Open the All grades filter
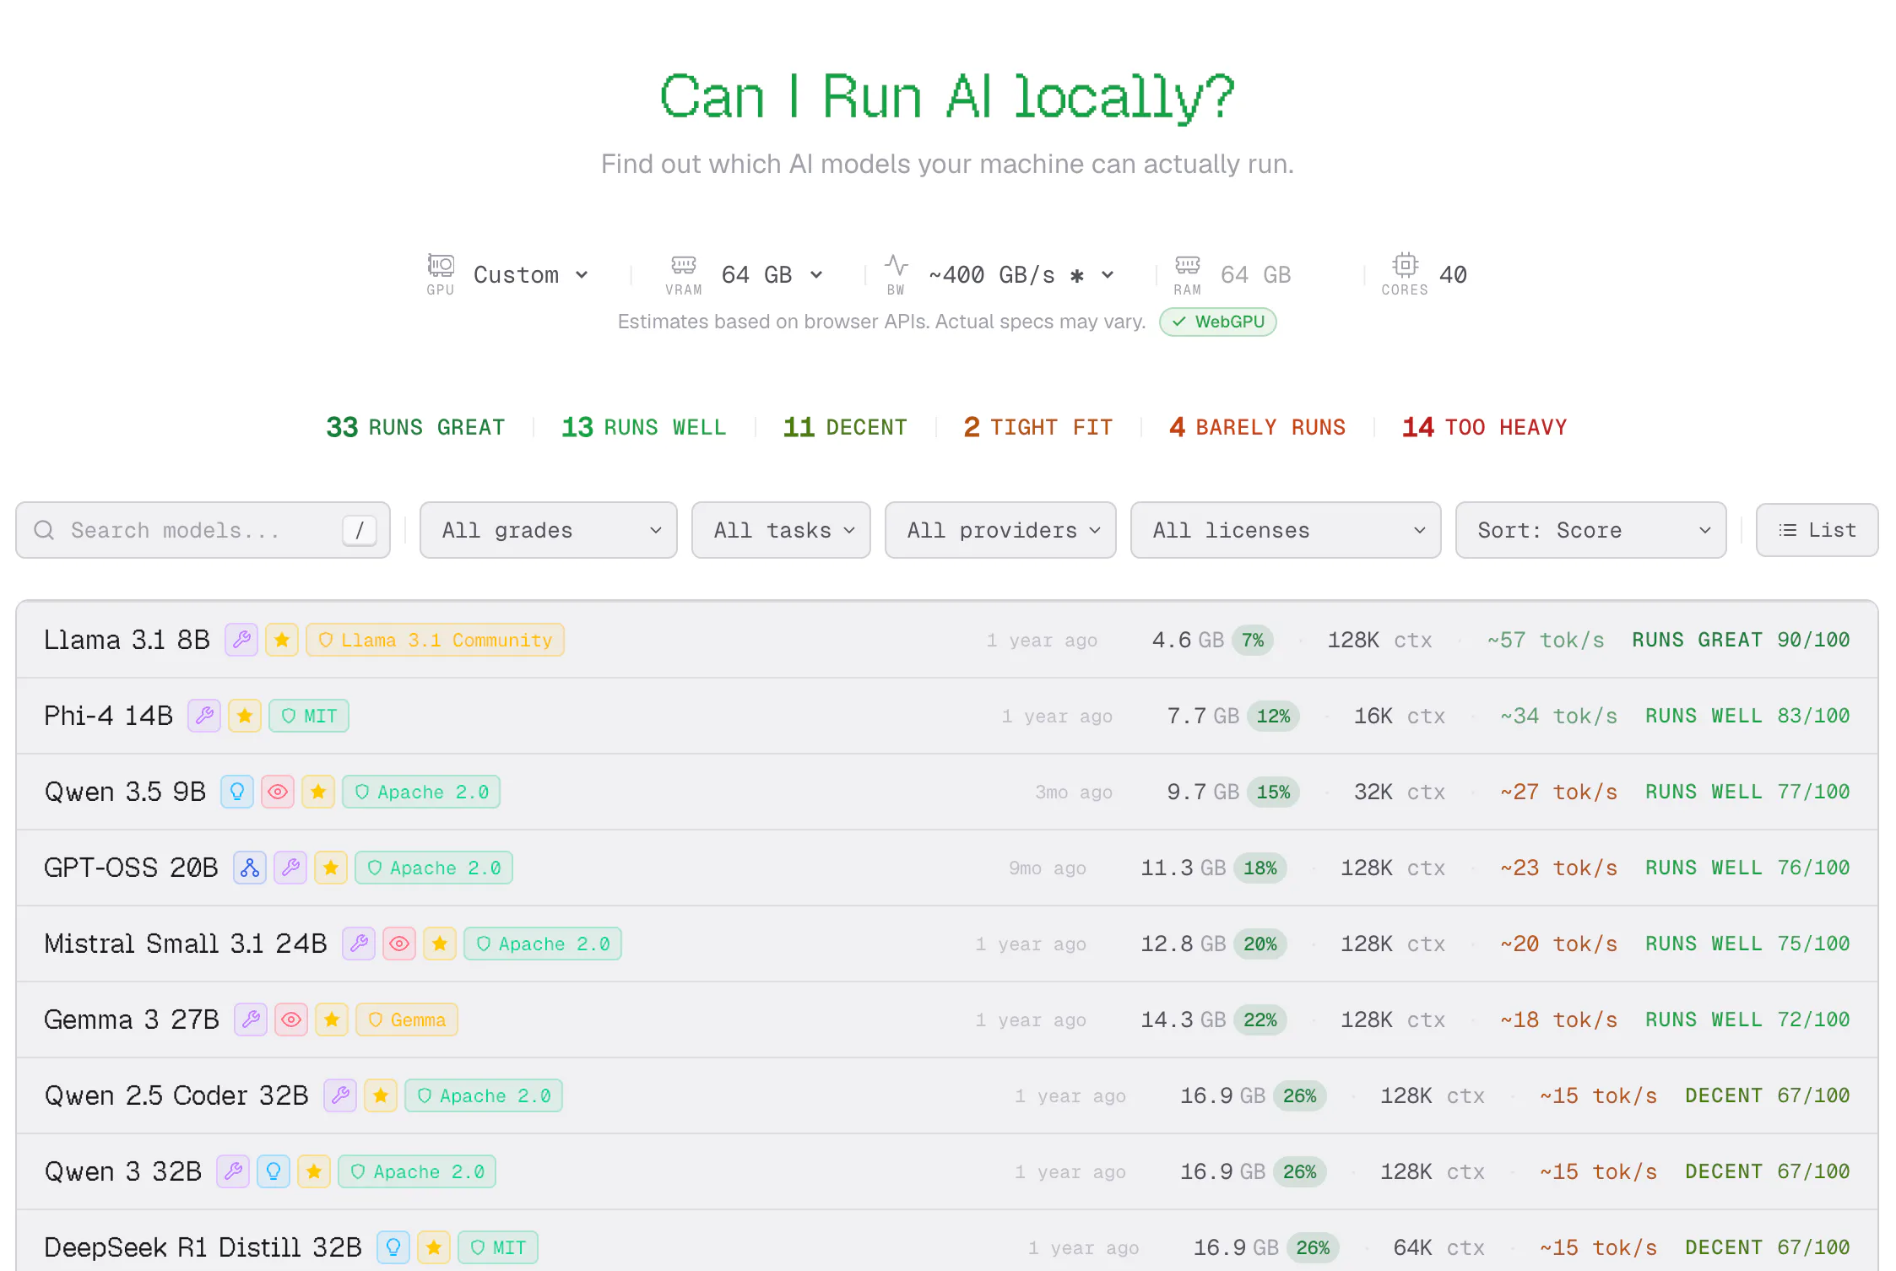The width and height of the screenshot is (1896, 1271). point(549,530)
